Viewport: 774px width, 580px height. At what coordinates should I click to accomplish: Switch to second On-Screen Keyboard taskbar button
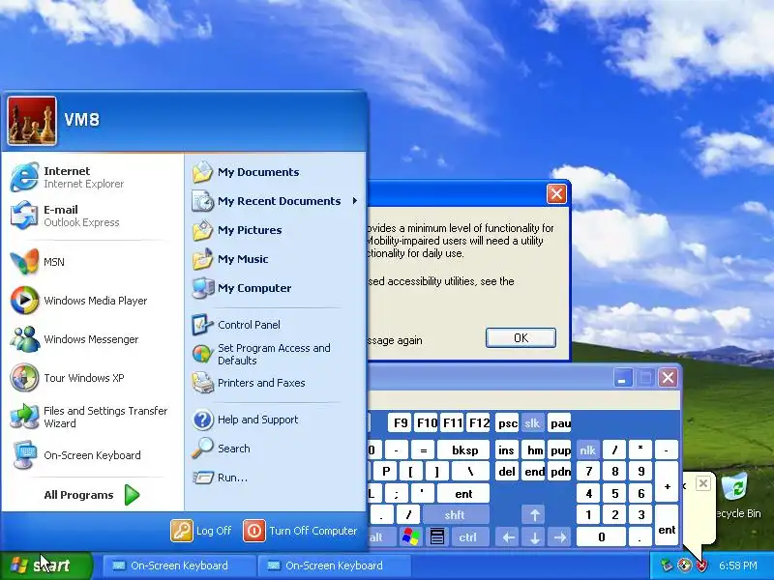point(333,565)
